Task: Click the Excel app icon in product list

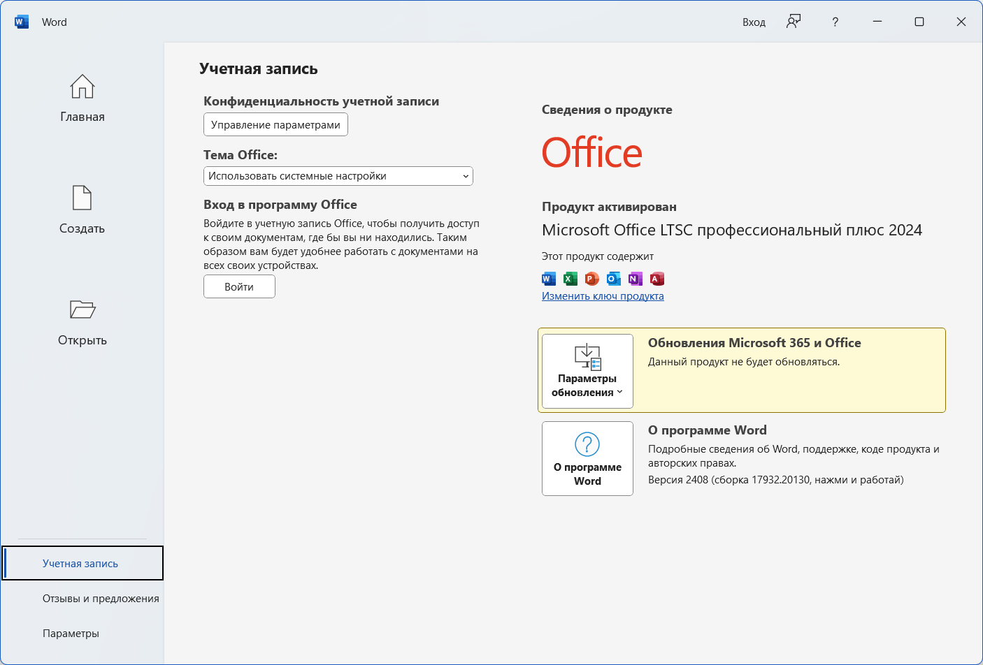Action: 571,279
